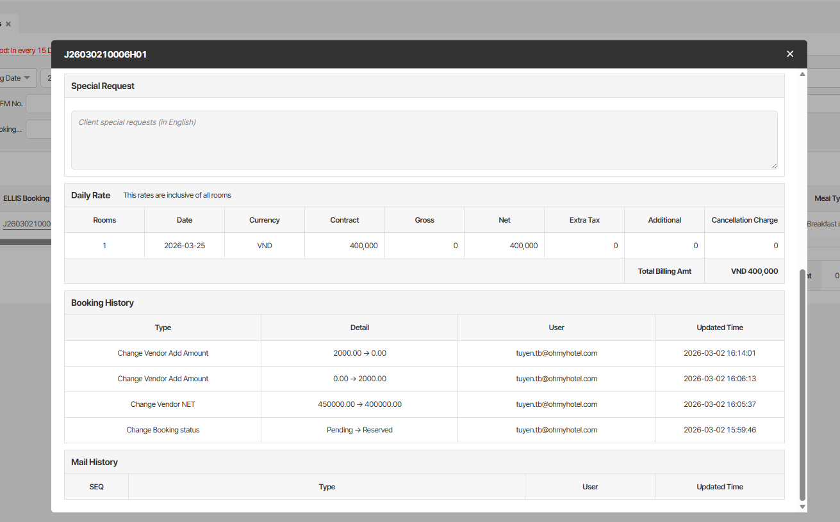This screenshot has width=840, height=522.
Task: Click the modal vertical scrollbar thumb
Action: pos(802,384)
